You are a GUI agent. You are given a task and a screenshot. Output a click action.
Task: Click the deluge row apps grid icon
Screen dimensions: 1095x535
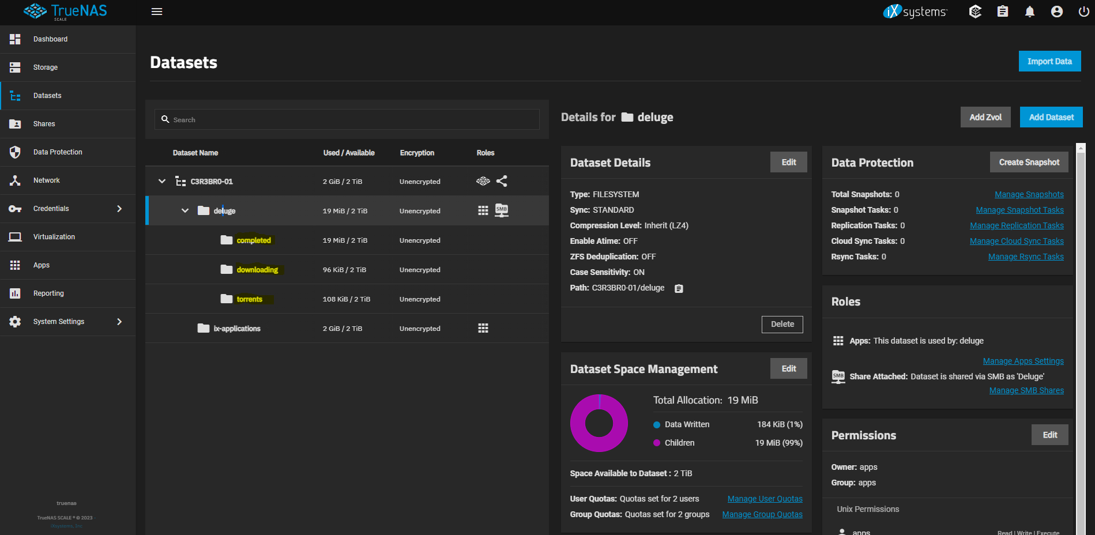[483, 210]
